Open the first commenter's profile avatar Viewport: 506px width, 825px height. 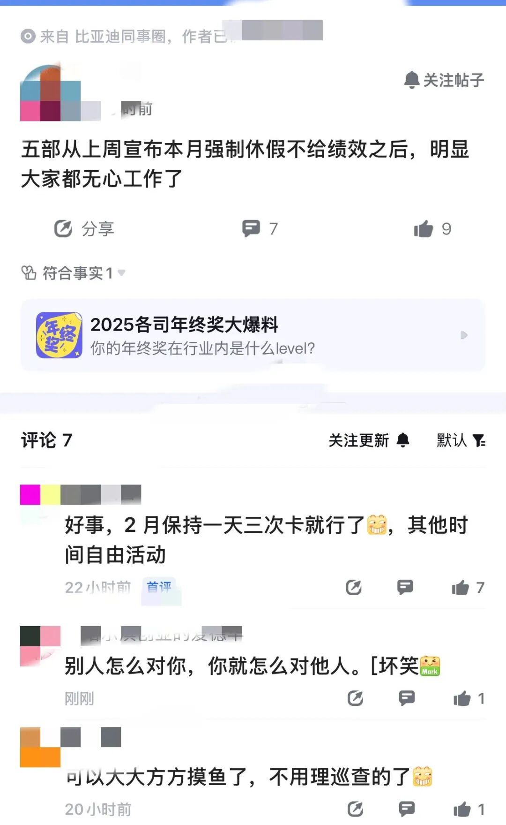click(40, 495)
